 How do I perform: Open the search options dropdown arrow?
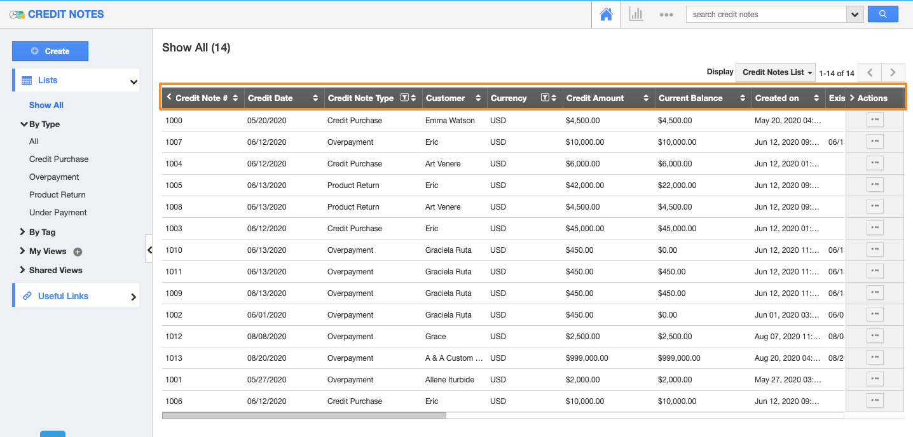tap(855, 15)
